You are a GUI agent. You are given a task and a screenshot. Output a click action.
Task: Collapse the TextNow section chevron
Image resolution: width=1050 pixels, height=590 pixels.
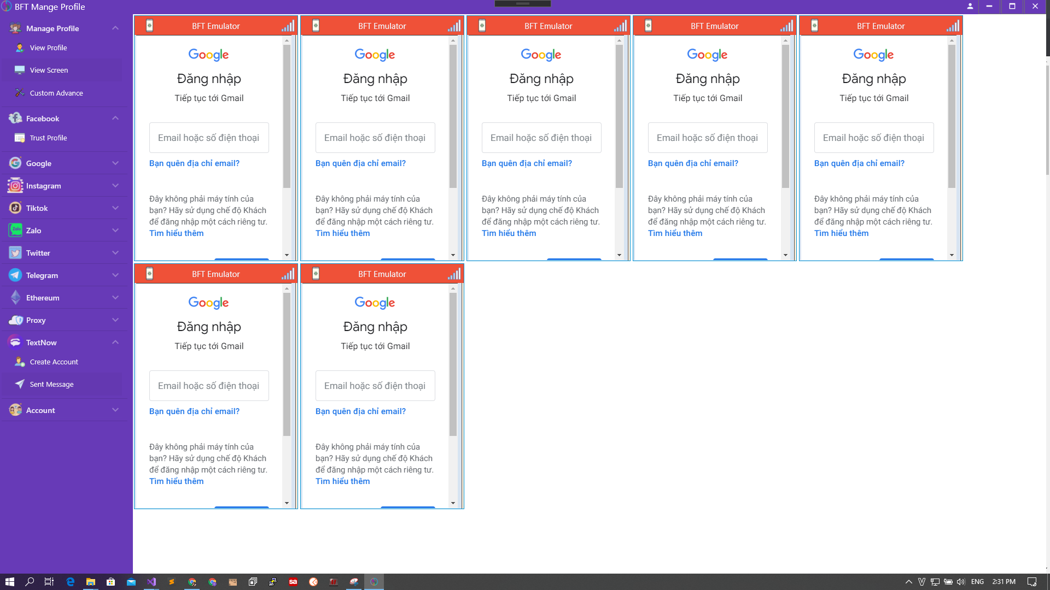coord(115,343)
